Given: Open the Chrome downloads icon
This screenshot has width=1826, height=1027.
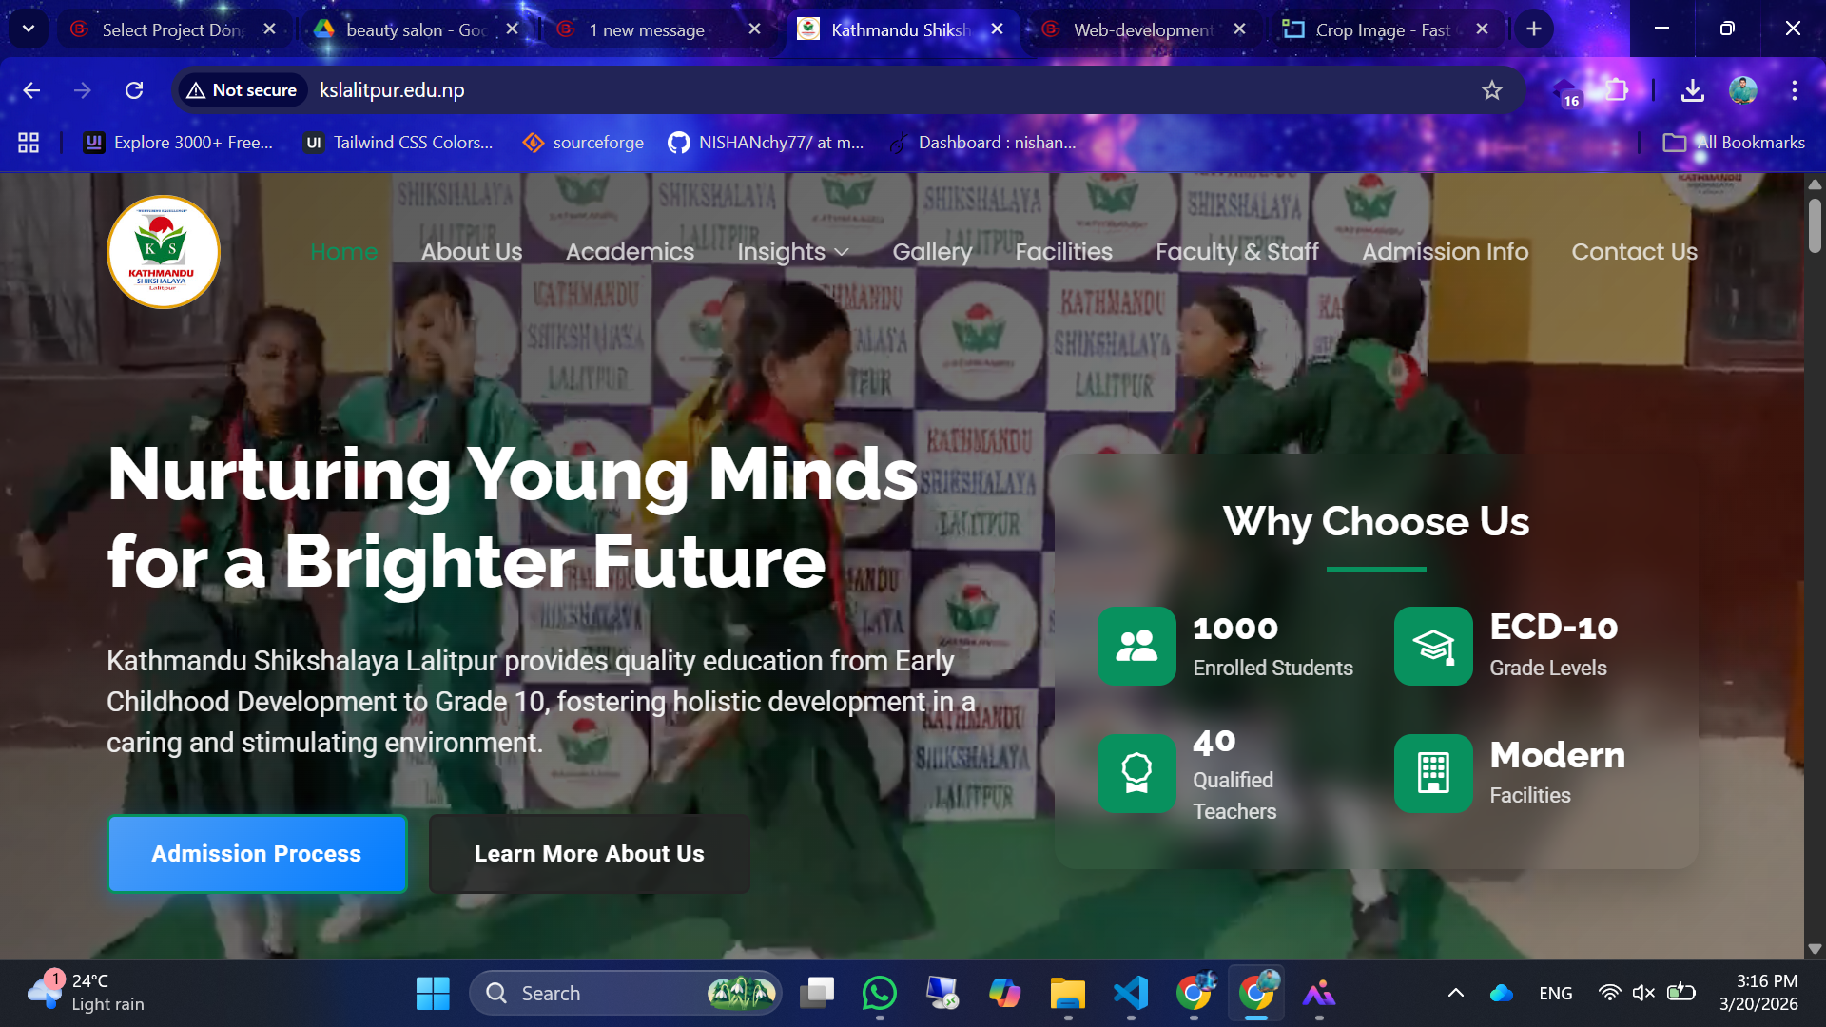Looking at the screenshot, I should coord(1692,90).
